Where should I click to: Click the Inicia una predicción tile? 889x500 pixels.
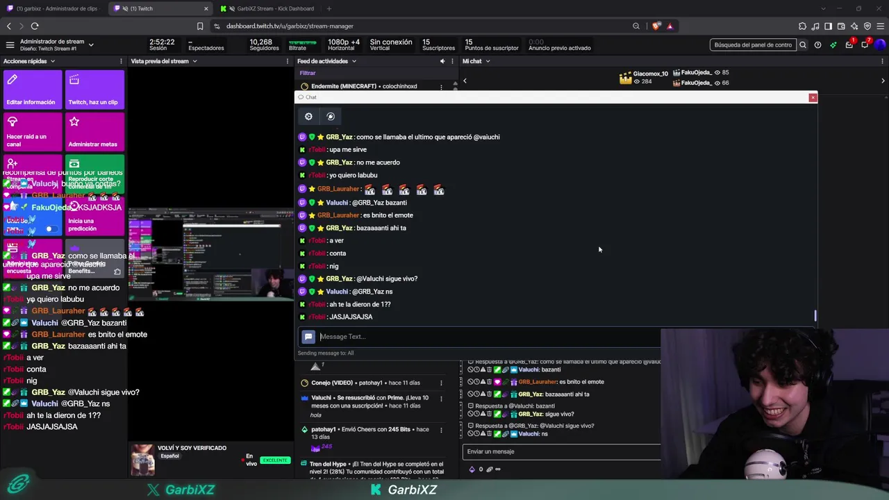(94, 216)
